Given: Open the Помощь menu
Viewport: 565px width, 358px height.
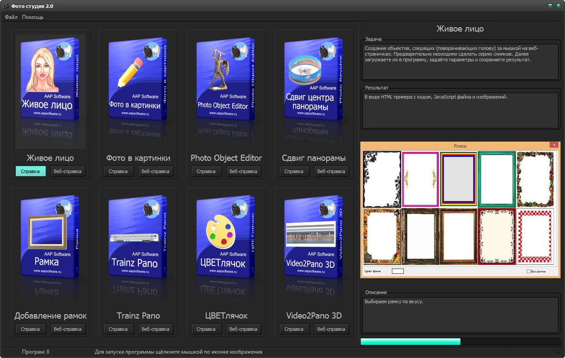Looking at the screenshot, I should pos(32,17).
